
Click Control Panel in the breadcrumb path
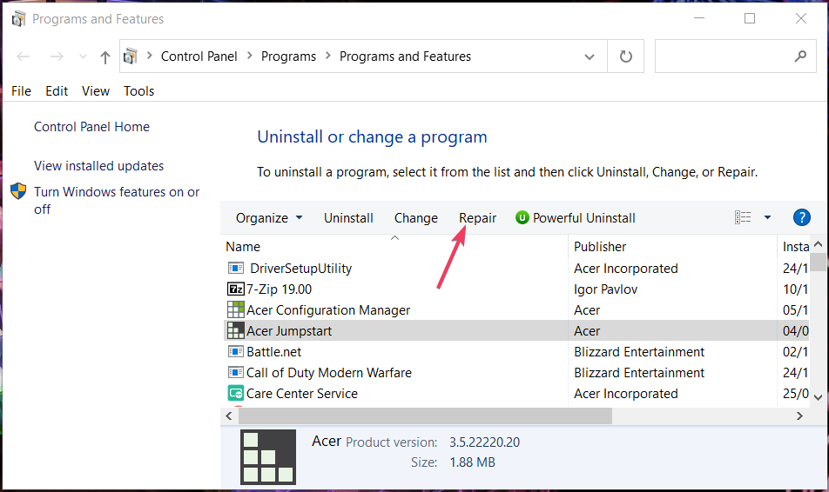pos(199,57)
